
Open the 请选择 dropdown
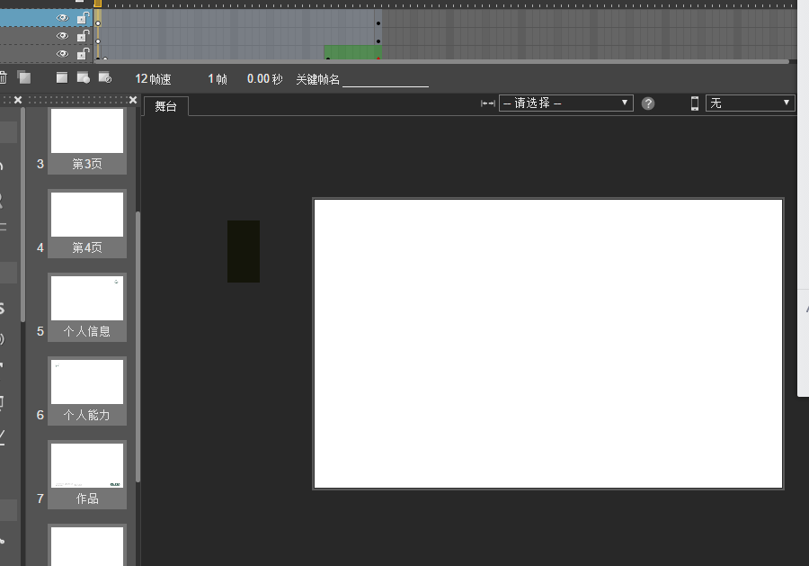tap(566, 103)
